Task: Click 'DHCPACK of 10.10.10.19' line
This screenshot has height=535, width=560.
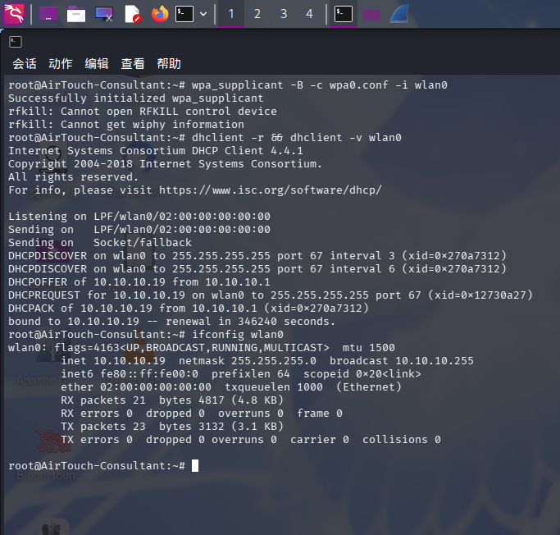Action: click(189, 309)
